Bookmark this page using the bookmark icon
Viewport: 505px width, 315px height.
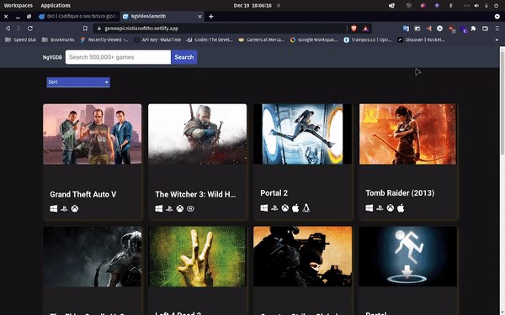pos(85,29)
